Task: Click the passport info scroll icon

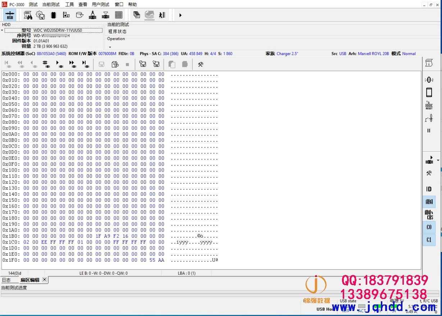Action: click(429, 63)
